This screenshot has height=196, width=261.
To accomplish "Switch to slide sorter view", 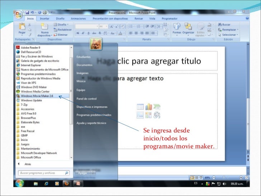I will (x=196, y=178).
